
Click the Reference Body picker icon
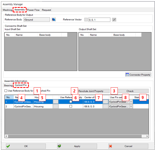54,19
